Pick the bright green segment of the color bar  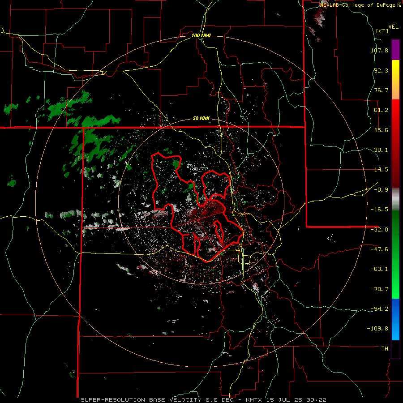[x=395, y=254]
